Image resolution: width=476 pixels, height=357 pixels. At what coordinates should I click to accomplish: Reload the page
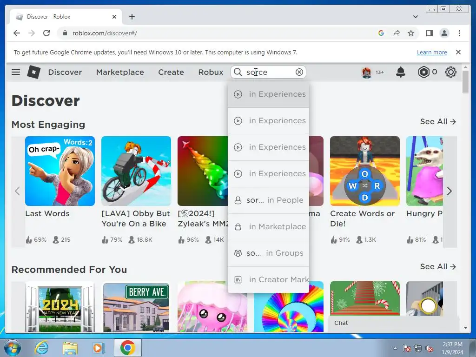tap(46, 33)
